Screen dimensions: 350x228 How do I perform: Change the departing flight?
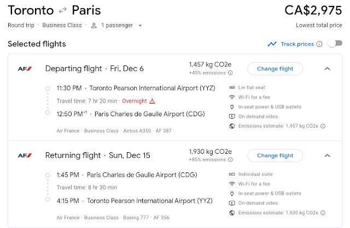[275, 69]
